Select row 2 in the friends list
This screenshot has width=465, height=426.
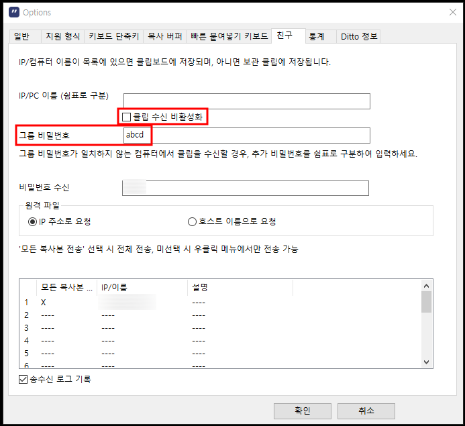click(219, 315)
